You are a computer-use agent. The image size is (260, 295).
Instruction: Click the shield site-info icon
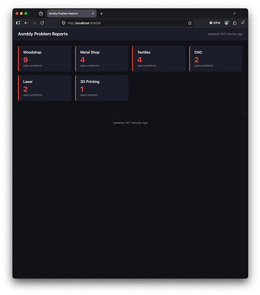point(63,23)
